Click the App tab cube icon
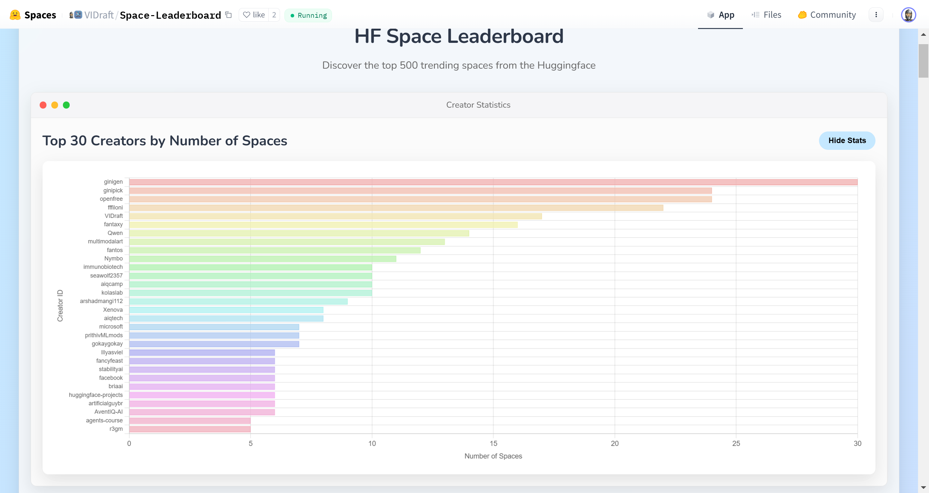This screenshot has width=929, height=493. pos(710,15)
